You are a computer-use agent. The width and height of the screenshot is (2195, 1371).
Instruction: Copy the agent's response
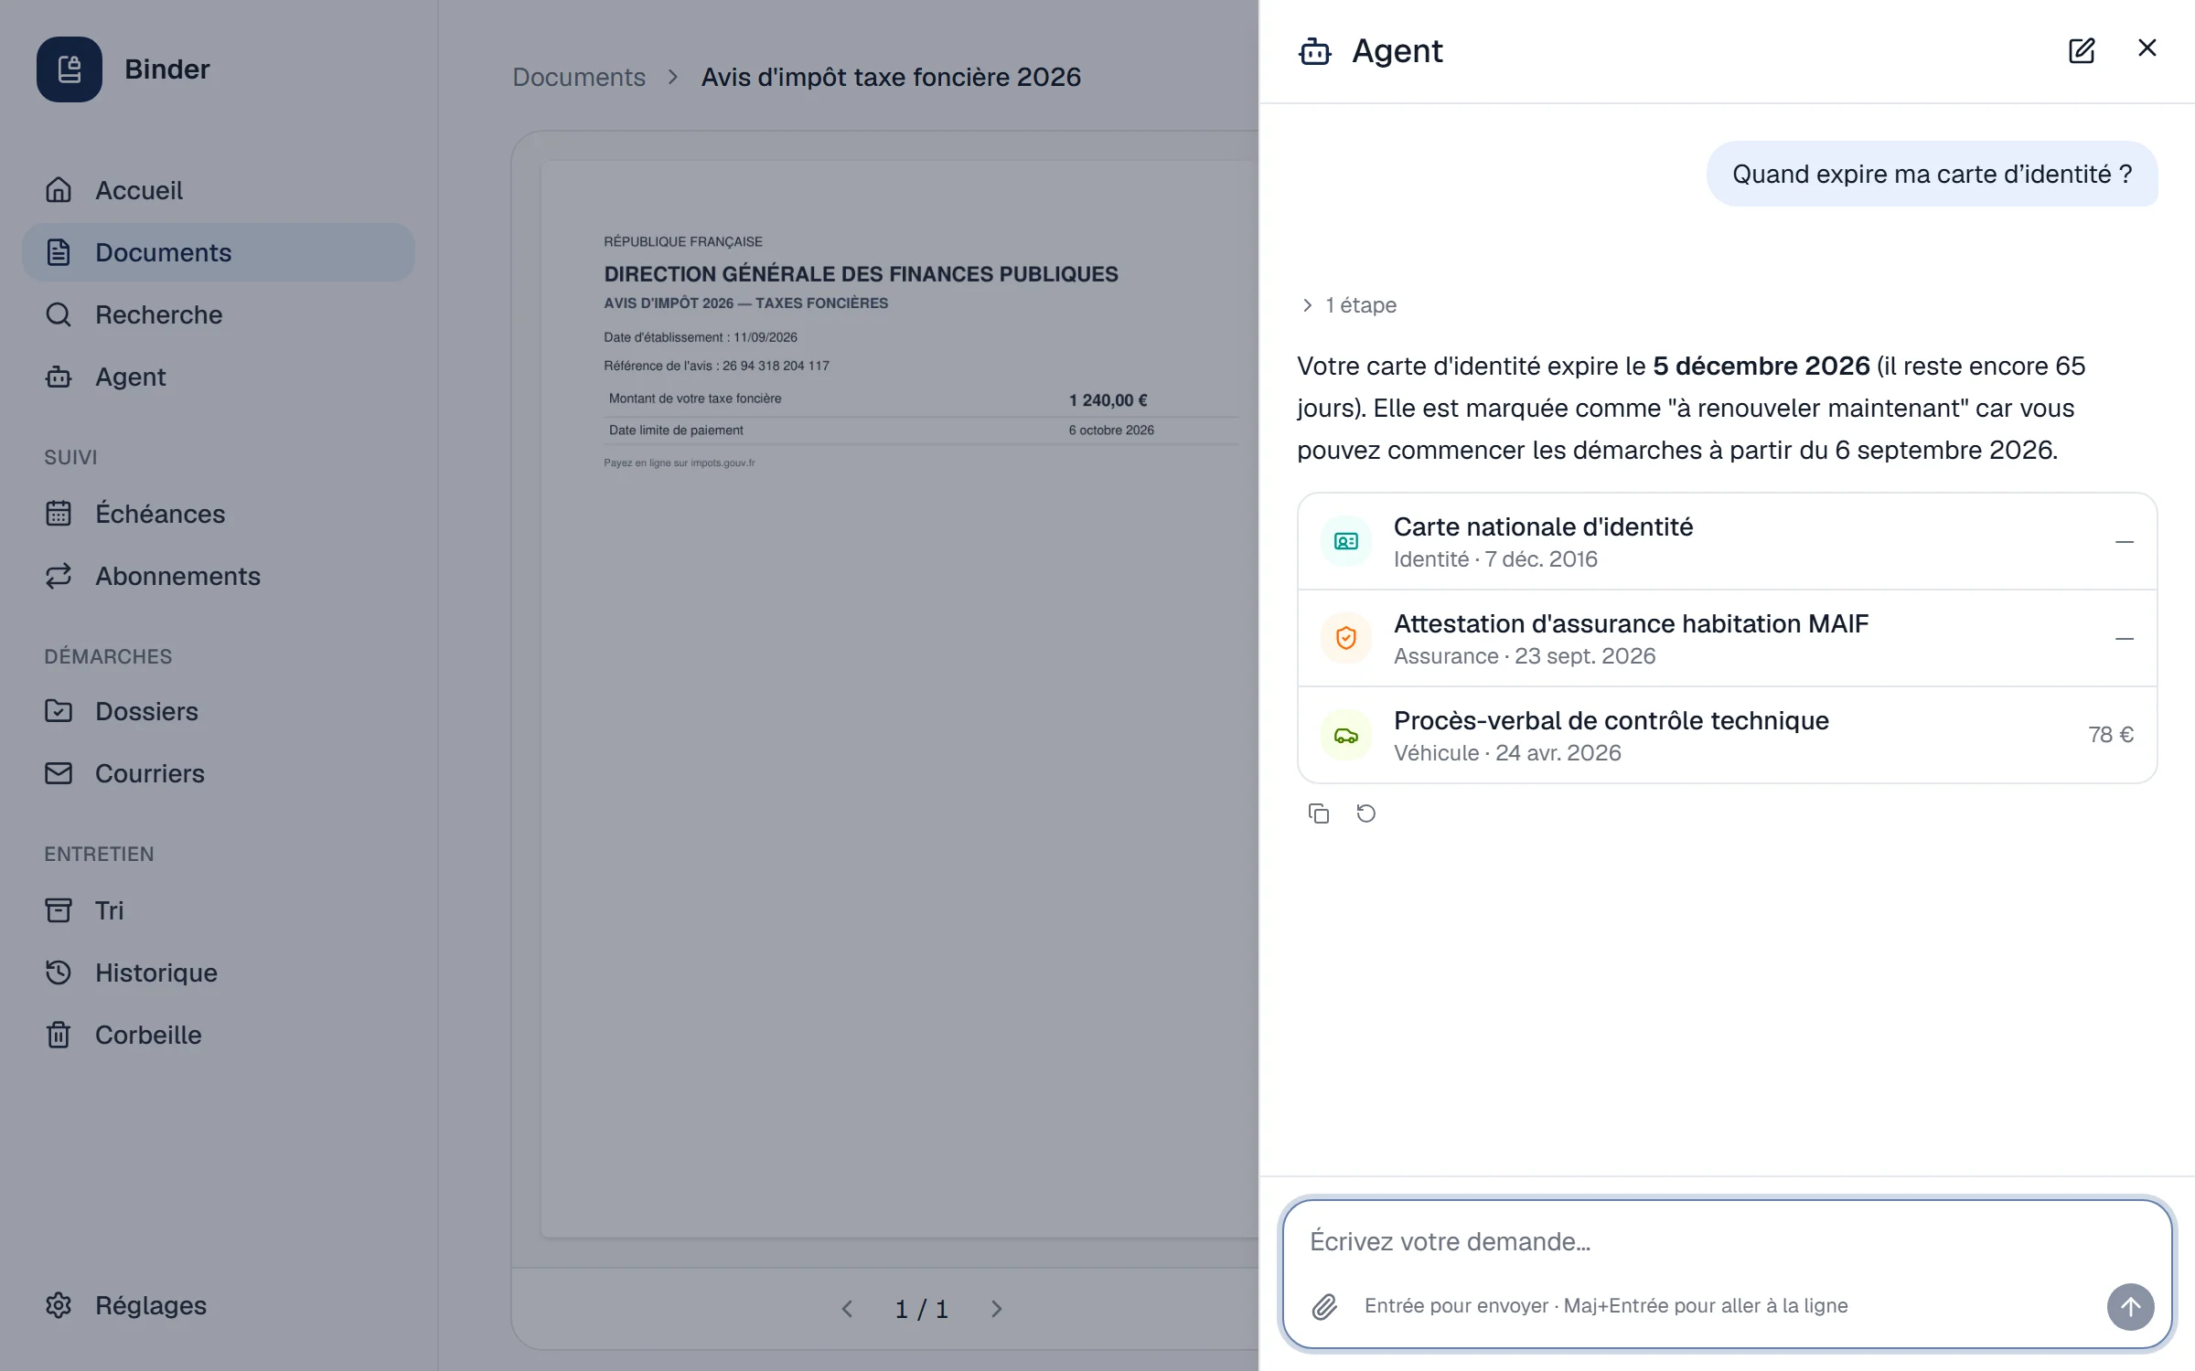point(1319,813)
